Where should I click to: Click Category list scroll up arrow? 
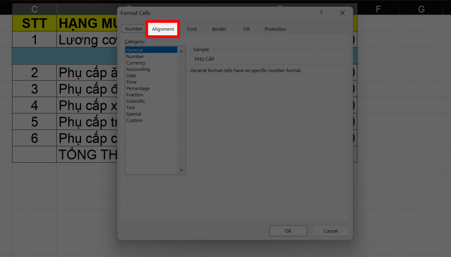click(181, 51)
